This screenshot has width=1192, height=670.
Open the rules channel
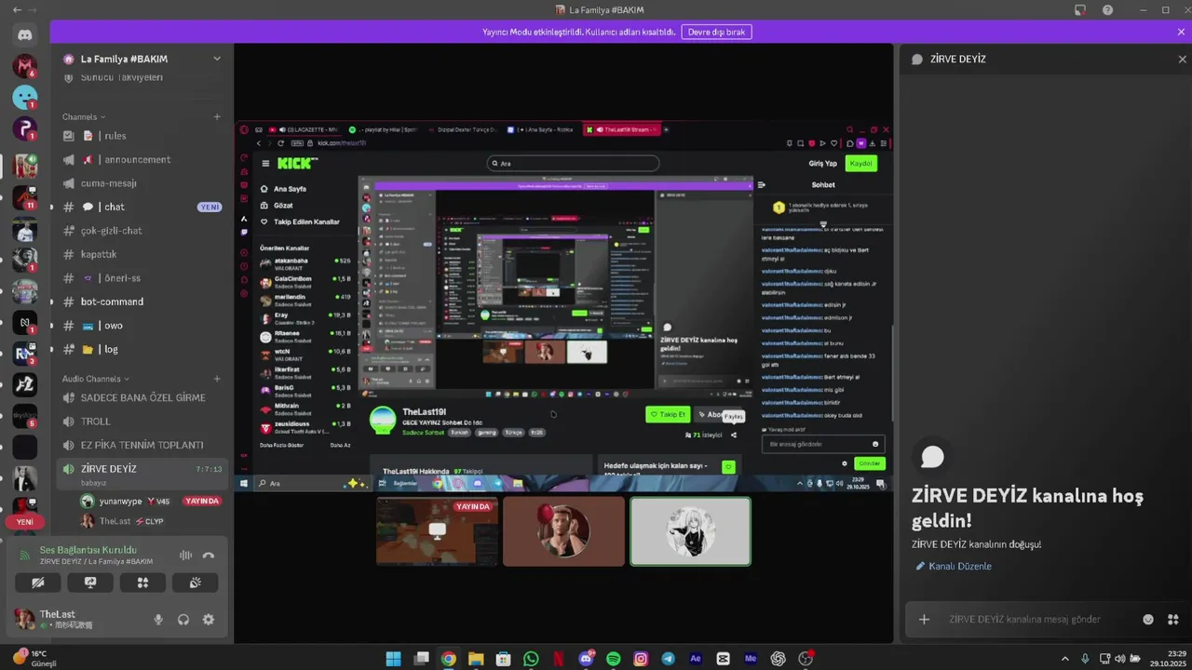point(142,136)
